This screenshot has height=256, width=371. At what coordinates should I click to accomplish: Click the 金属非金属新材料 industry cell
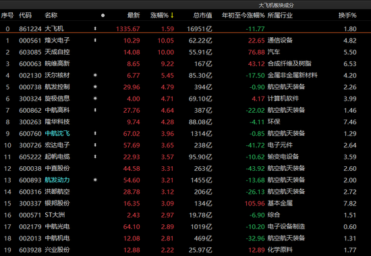(x=293, y=75)
